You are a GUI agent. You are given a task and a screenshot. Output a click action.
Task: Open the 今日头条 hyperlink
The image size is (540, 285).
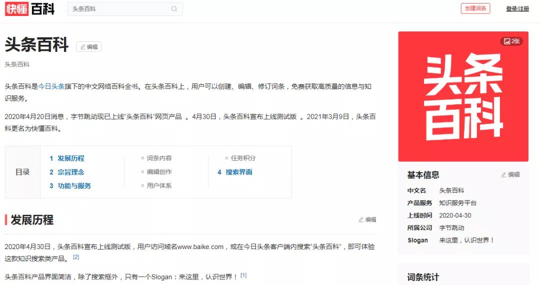(x=51, y=86)
